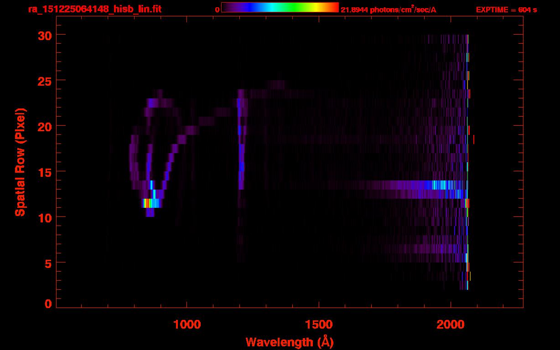Click the x-axis tick label 1500

(x=318, y=324)
